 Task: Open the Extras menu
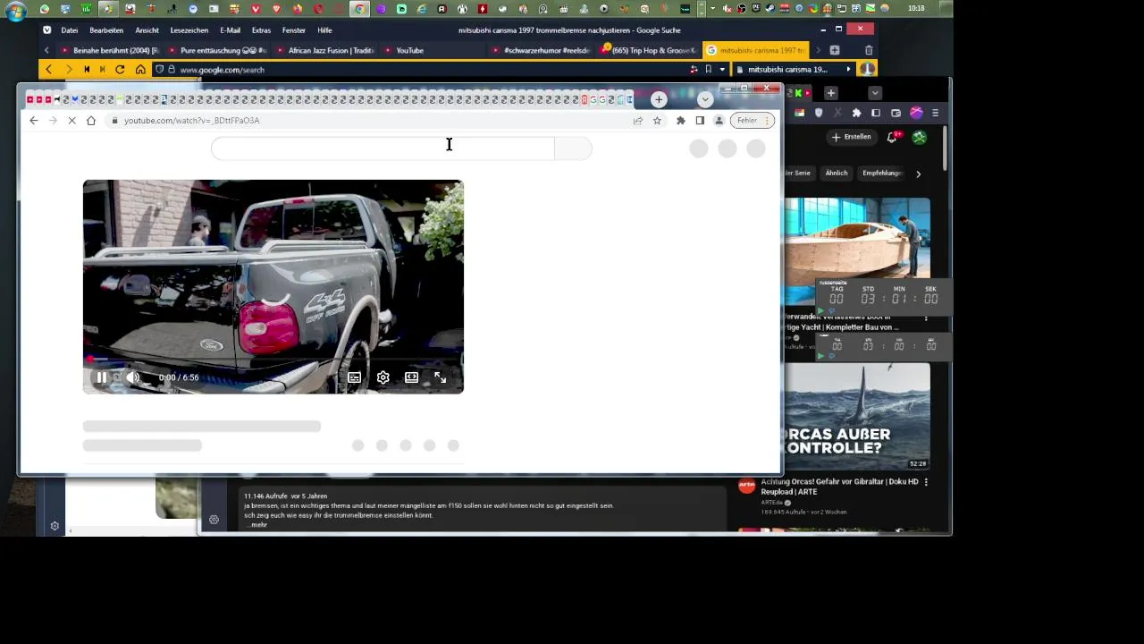[261, 30]
